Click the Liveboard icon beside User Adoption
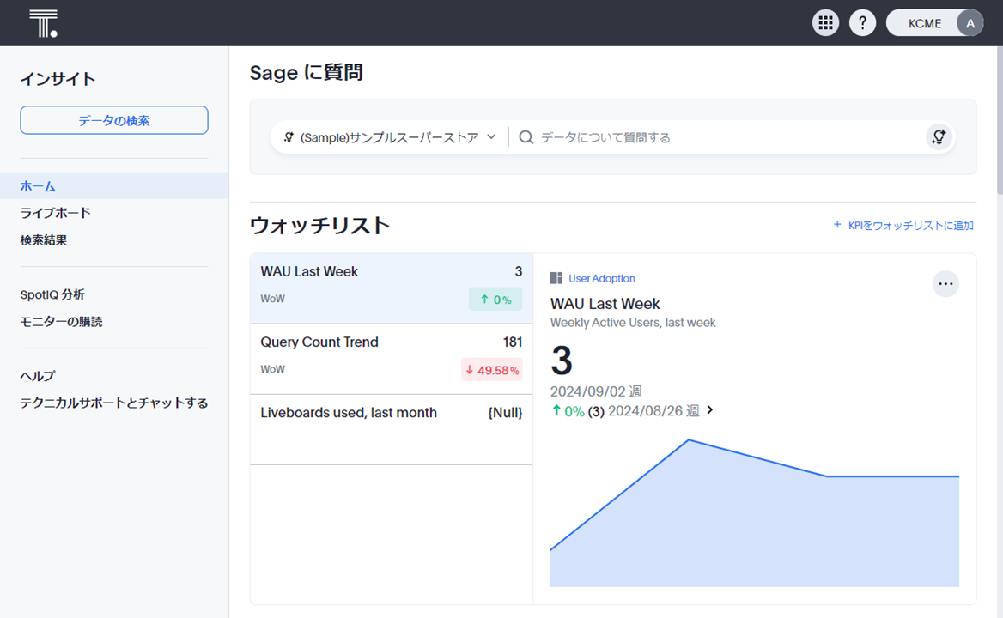1003x618 pixels. pyautogui.click(x=556, y=278)
